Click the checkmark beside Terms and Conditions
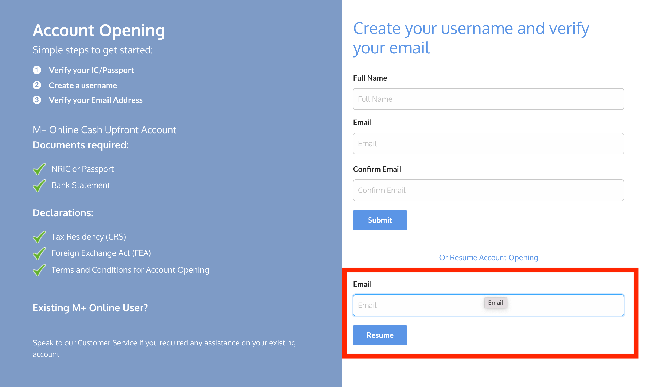Screen dimensions: 654x387 39,270
